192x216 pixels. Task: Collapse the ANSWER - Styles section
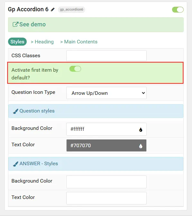click(96, 164)
